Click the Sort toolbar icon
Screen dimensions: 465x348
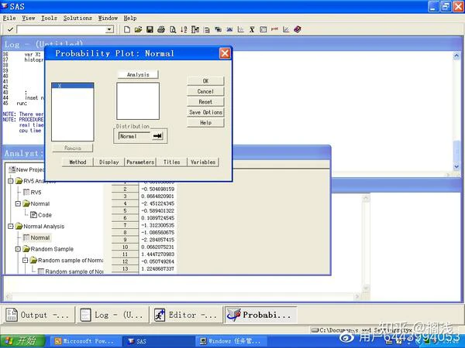tap(184, 29)
